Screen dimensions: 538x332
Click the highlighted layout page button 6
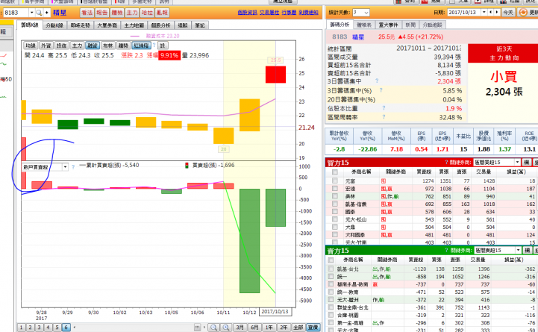pyautogui.click(x=66, y=328)
